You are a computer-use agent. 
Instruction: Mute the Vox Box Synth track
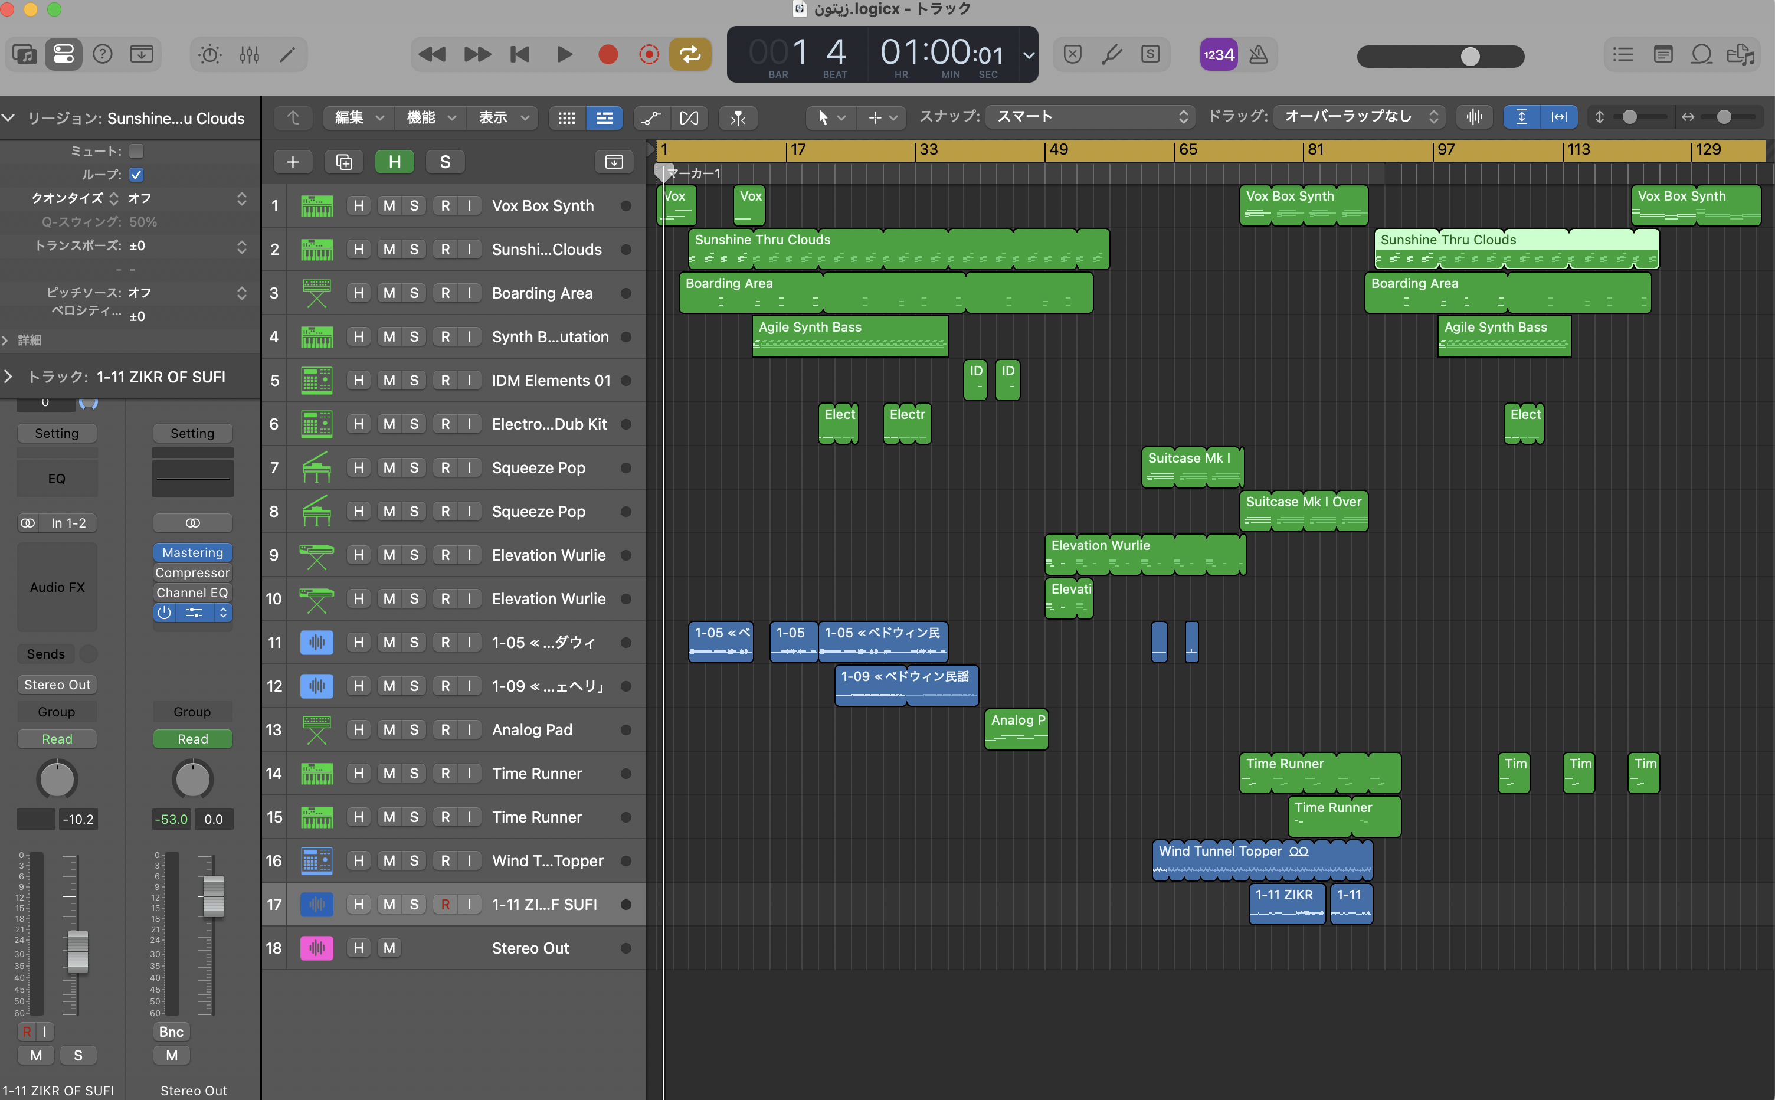pos(389,206)
